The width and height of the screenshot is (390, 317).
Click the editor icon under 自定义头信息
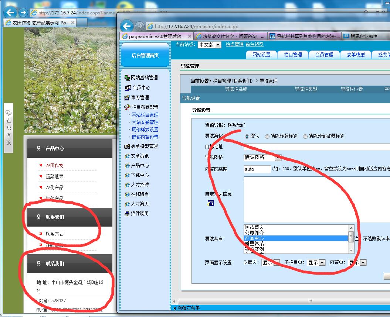tap(210, 203)
